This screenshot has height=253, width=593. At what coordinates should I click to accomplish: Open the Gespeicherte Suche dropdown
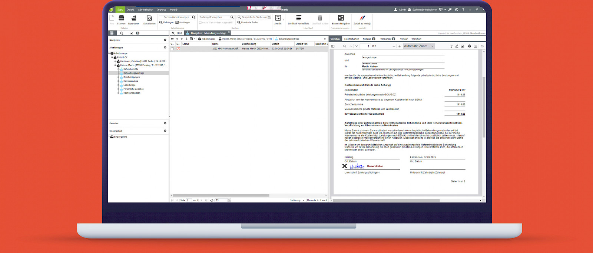(269, 17)
